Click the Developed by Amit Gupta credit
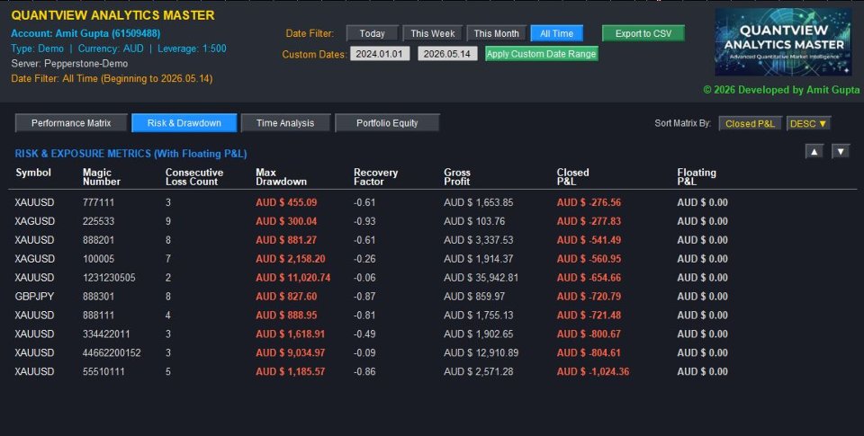The width and height of the screenshot is (864, 436). (x=781, y=90)
